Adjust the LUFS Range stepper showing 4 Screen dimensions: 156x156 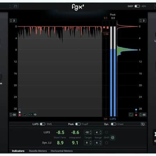(x=98, y=133)
